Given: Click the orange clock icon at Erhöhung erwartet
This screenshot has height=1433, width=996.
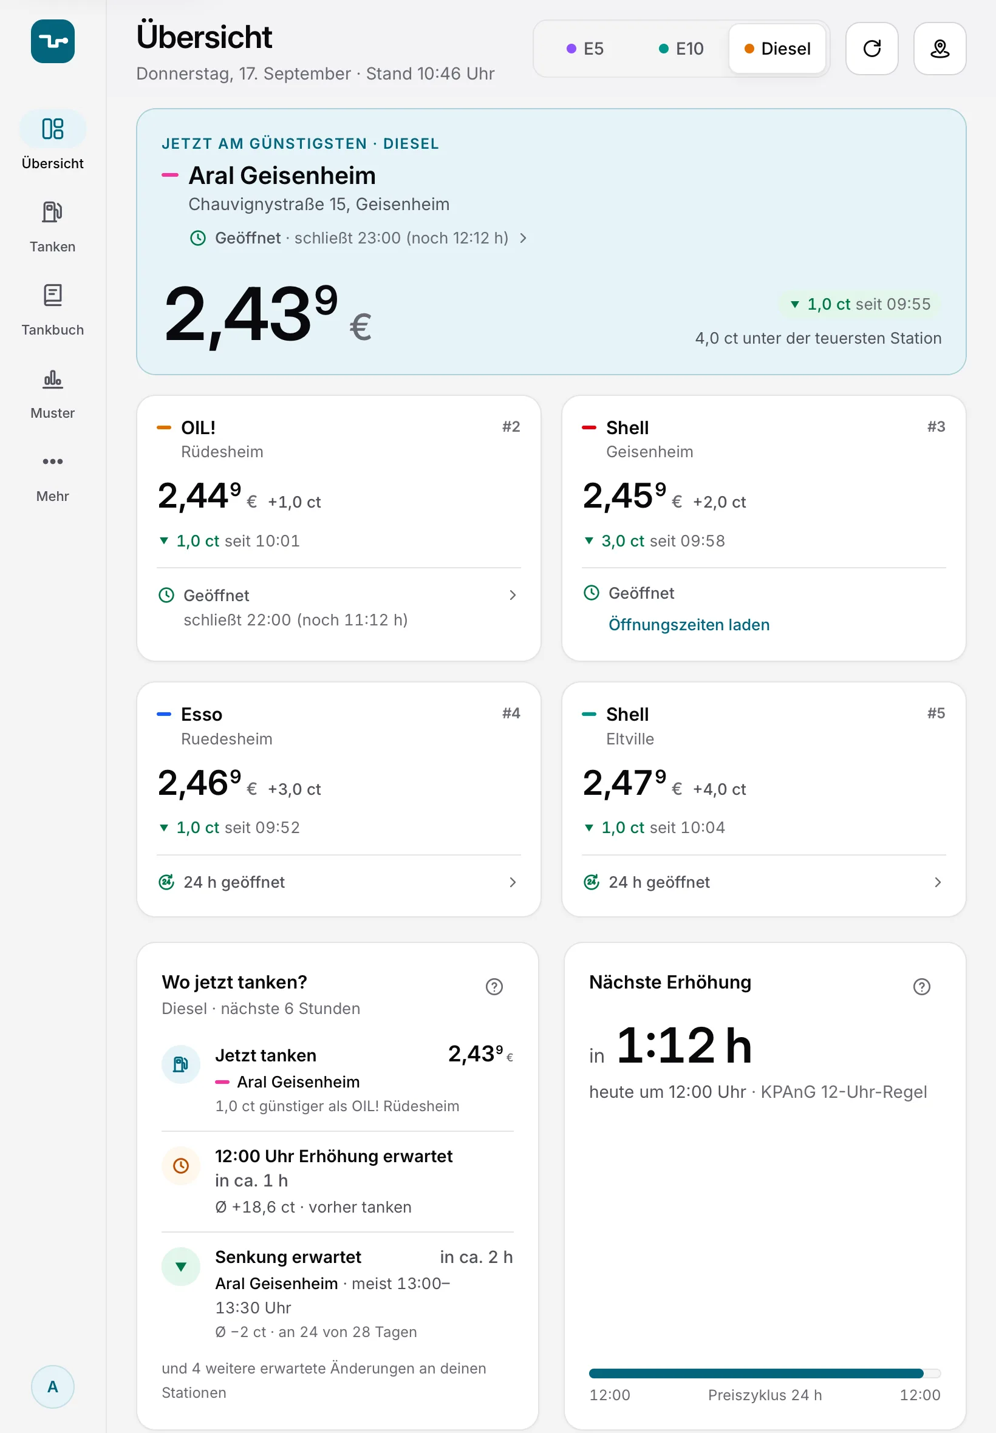Looking at the screenshot, I should pos(181,1165).
